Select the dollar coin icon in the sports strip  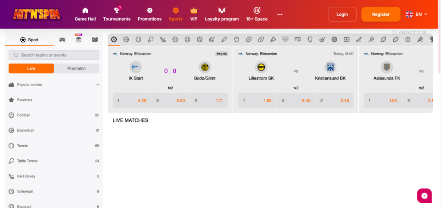pyautogui.click(x=408, y=40)
